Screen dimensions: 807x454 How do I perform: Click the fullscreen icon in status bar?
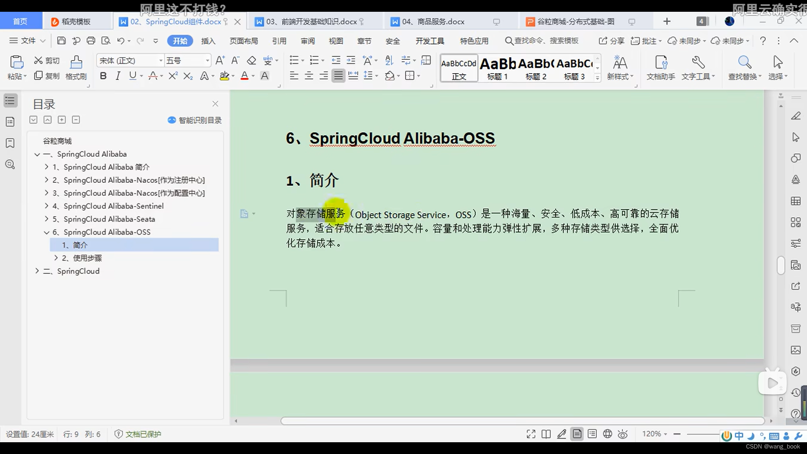531,434
